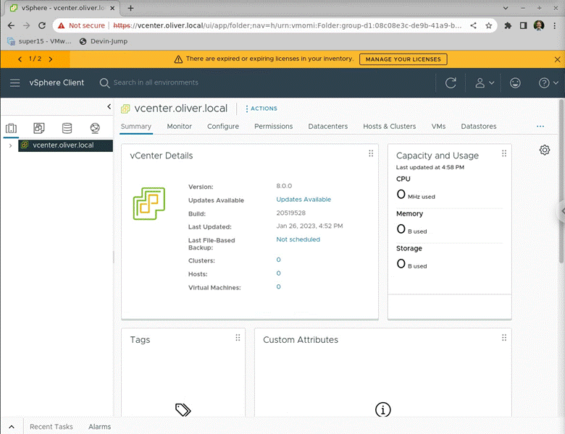
Task: Collapse the inventory navigator panel
Action: point(109,106)
